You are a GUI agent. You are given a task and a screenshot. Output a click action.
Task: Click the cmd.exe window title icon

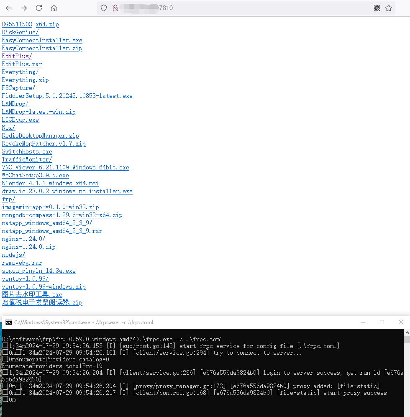coord(8,322)
